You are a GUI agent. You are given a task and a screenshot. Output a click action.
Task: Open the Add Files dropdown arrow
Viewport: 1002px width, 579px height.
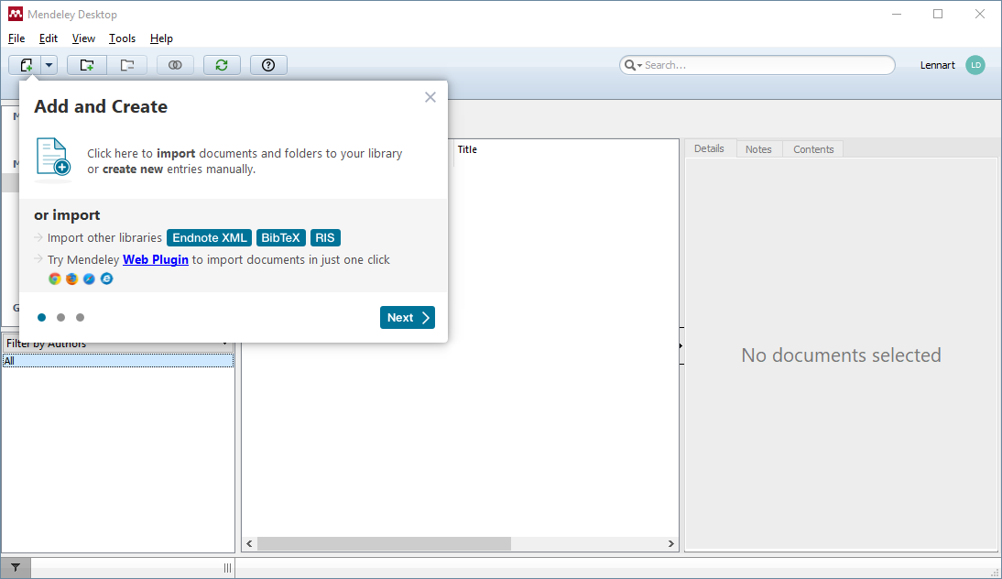(49, 65)
